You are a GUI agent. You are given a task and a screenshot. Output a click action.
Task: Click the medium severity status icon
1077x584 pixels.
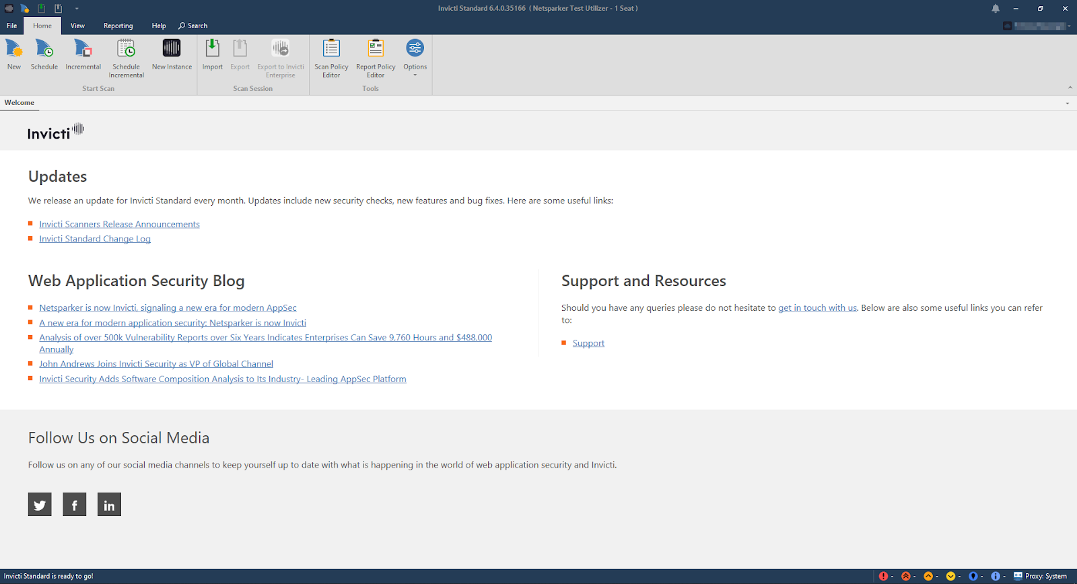[928, 576]
